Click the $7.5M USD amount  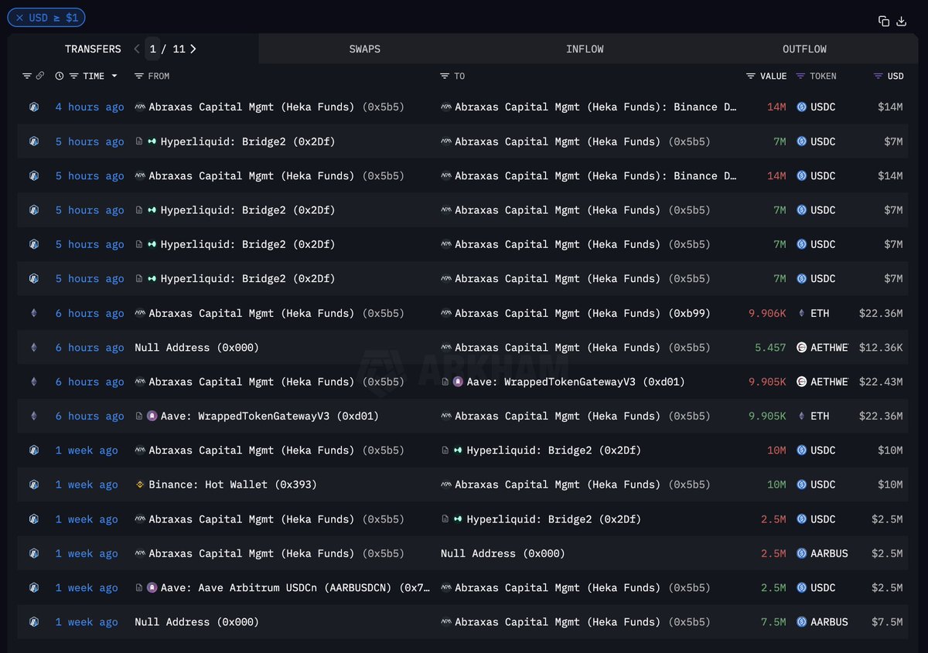point(887,622)
